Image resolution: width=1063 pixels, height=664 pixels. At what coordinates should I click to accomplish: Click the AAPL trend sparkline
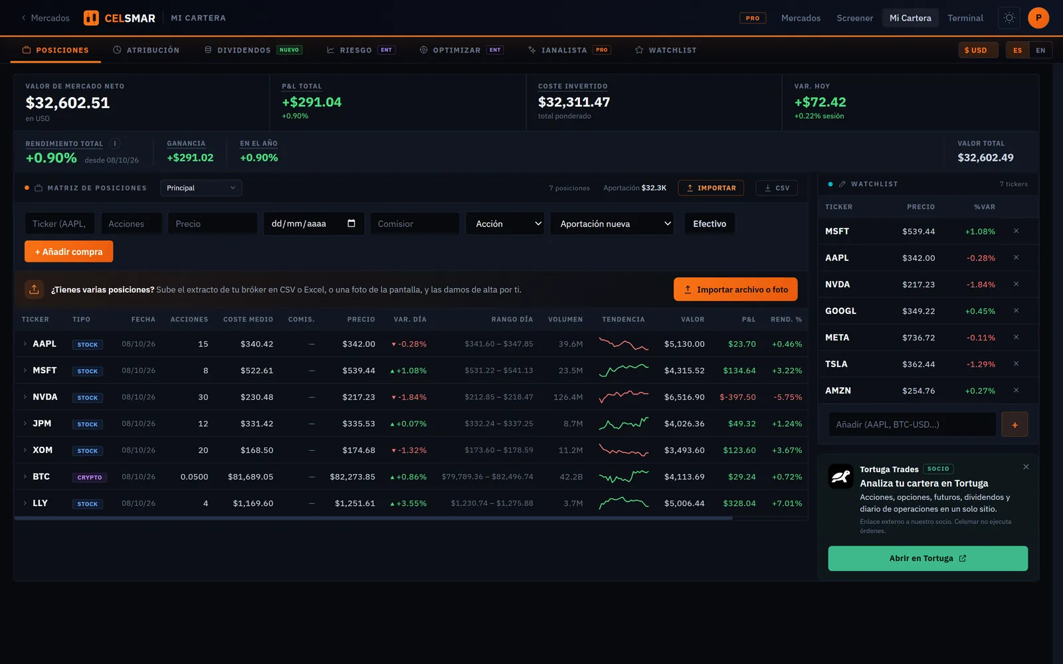pyautogui.click(x=623, y=344)
